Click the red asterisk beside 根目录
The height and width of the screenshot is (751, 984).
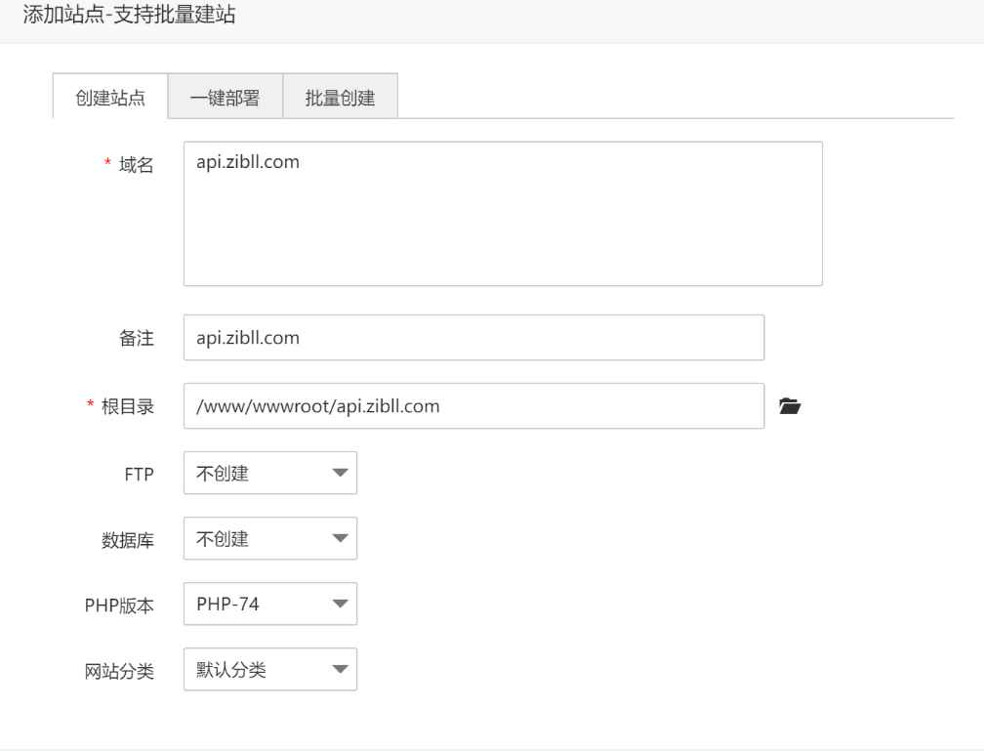(x=90, y=405)
